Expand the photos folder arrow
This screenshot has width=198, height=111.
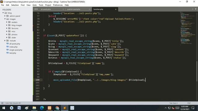tap(7, 34)
